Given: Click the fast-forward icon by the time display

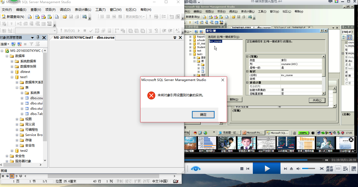Looking at the screenshot, I should 327,160.
